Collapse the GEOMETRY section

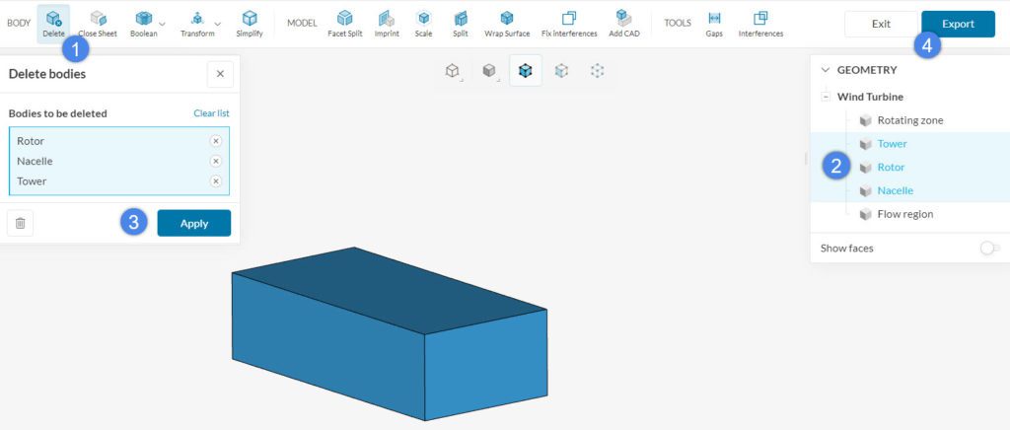tap(826, 70)
